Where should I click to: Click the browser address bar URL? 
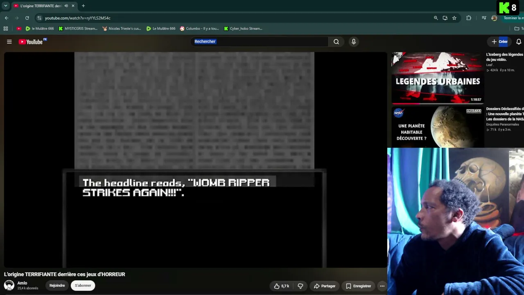click(x=78, y=18)
